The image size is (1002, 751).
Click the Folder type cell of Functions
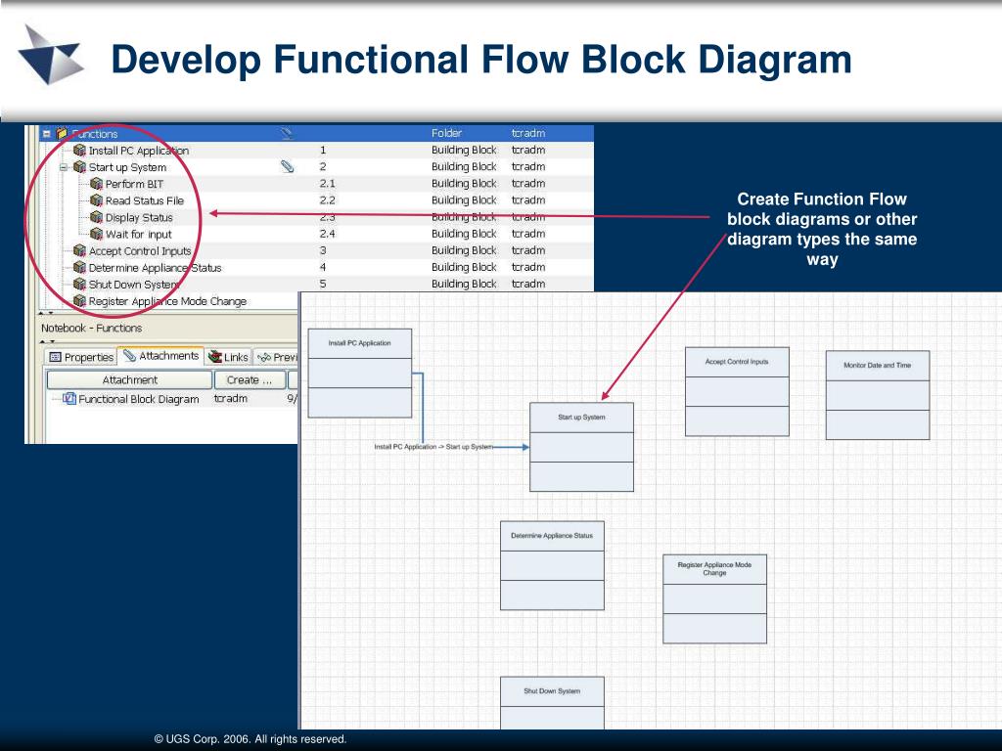[446, 133]
